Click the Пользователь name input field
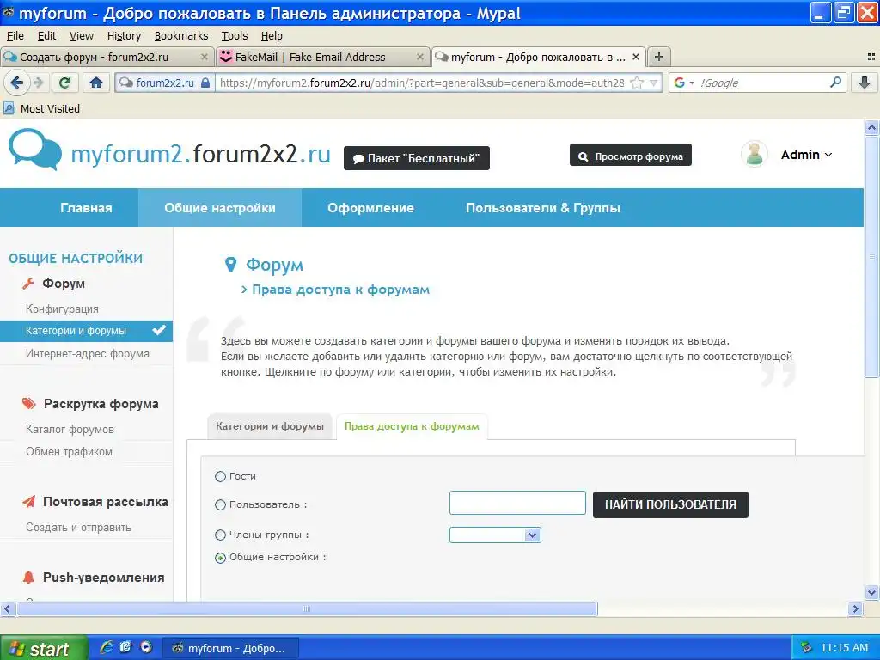Viewport: 880px width, 660px height. click(x=517, y=503)
